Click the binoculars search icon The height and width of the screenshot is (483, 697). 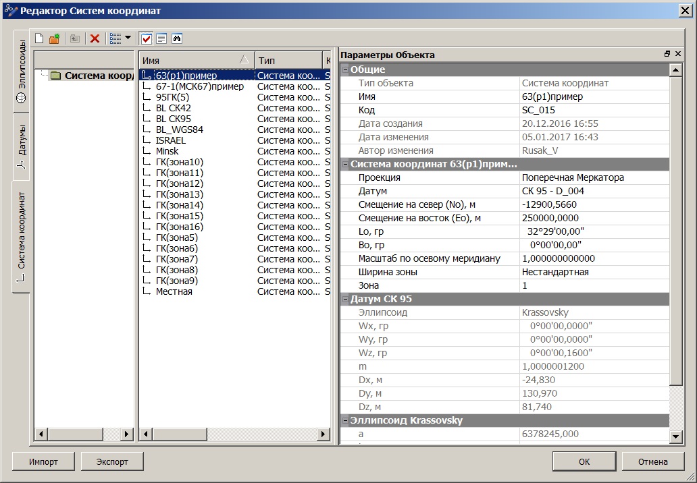[x=177, y=38]
